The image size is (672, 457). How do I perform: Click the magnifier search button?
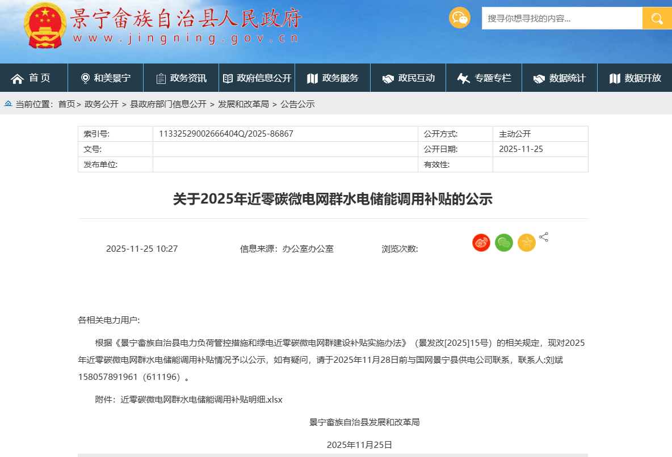(x=657, y=18)
